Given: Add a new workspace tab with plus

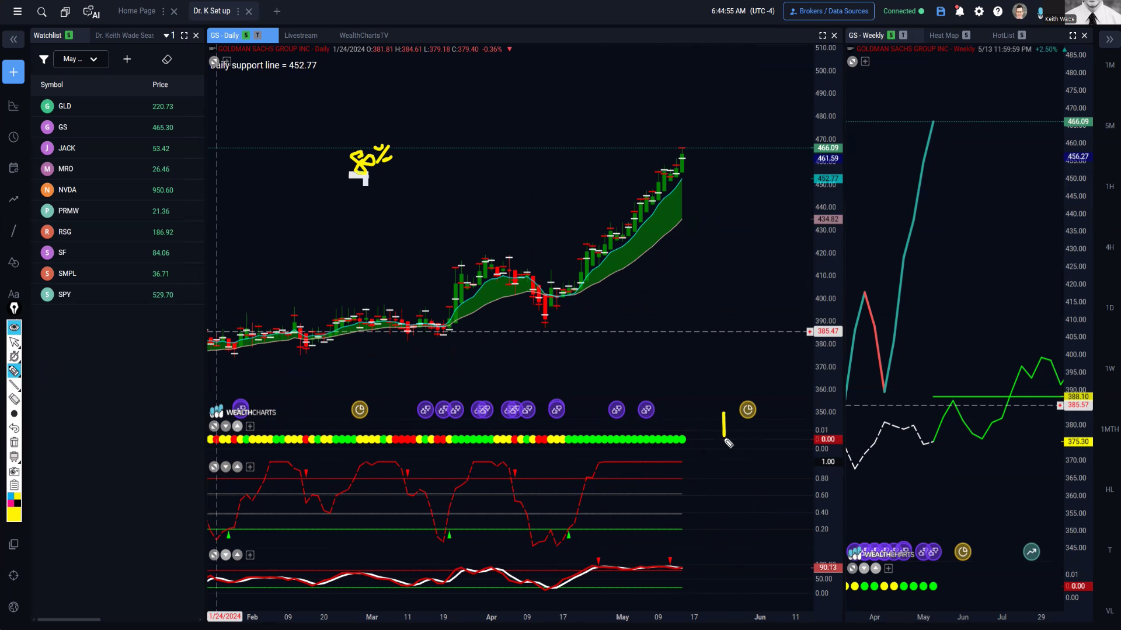Looking at the screenshot, I should pyautogui.click(x=277, y=11).
